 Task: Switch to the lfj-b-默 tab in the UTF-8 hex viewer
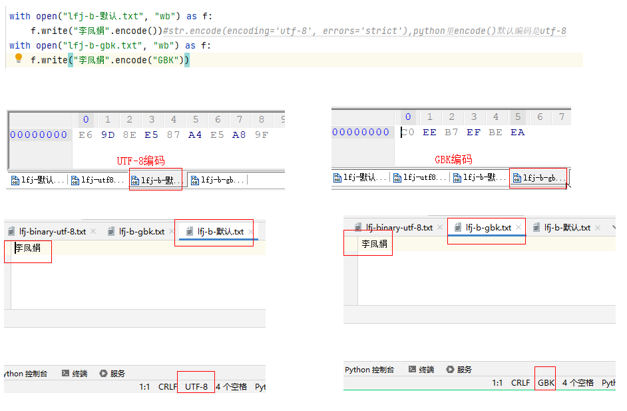tap(156, 181)
